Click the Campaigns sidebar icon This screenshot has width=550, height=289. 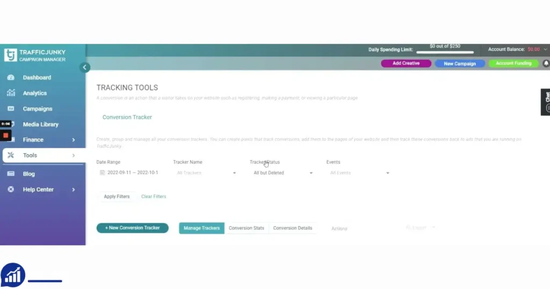click(11, 109)
